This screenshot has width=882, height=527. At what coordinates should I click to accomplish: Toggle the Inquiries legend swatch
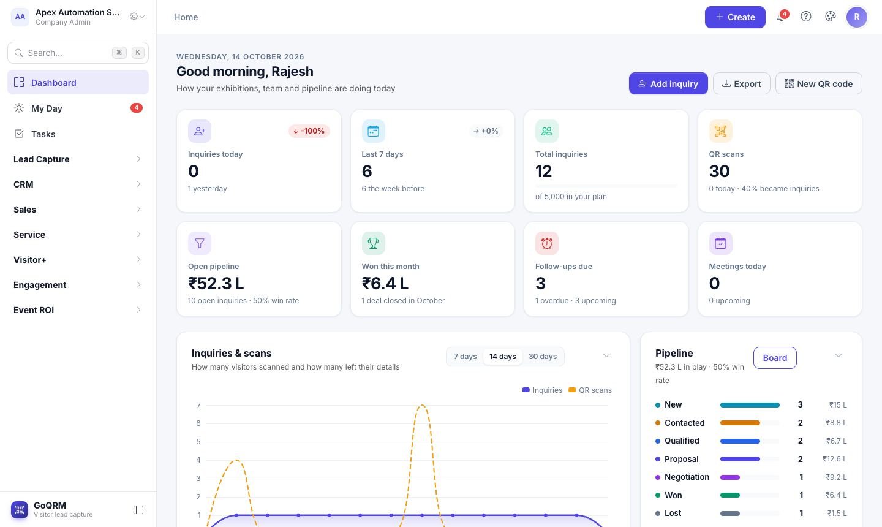526,390
